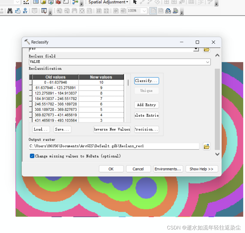245x233 pixels.
Task: Click the layout Zoom In icon
Action: [x=59, y=11]
